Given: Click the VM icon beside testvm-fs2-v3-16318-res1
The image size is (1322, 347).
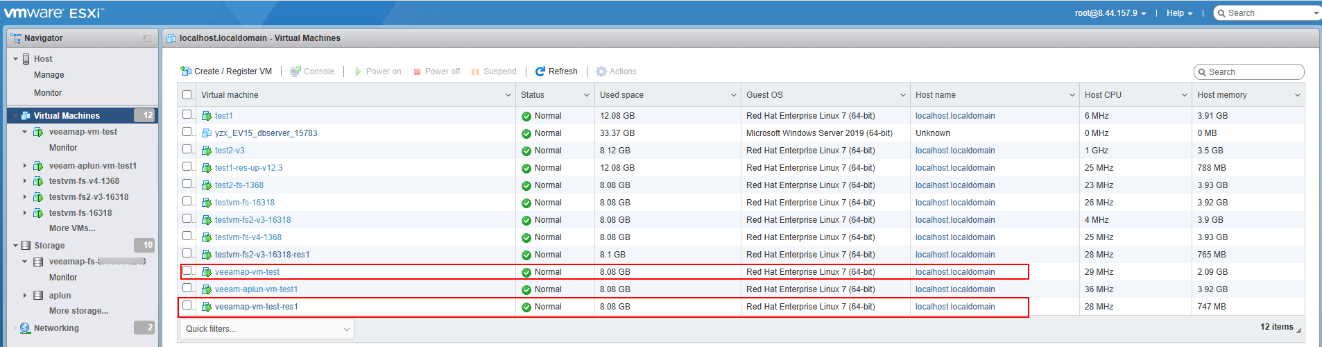Looking at the screenshot, I should 207,255.
